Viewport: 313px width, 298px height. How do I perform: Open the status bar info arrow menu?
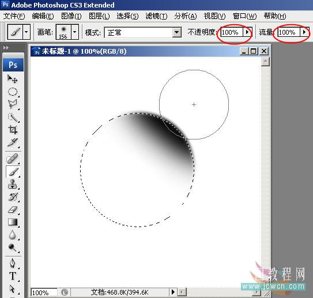(173, 292)
